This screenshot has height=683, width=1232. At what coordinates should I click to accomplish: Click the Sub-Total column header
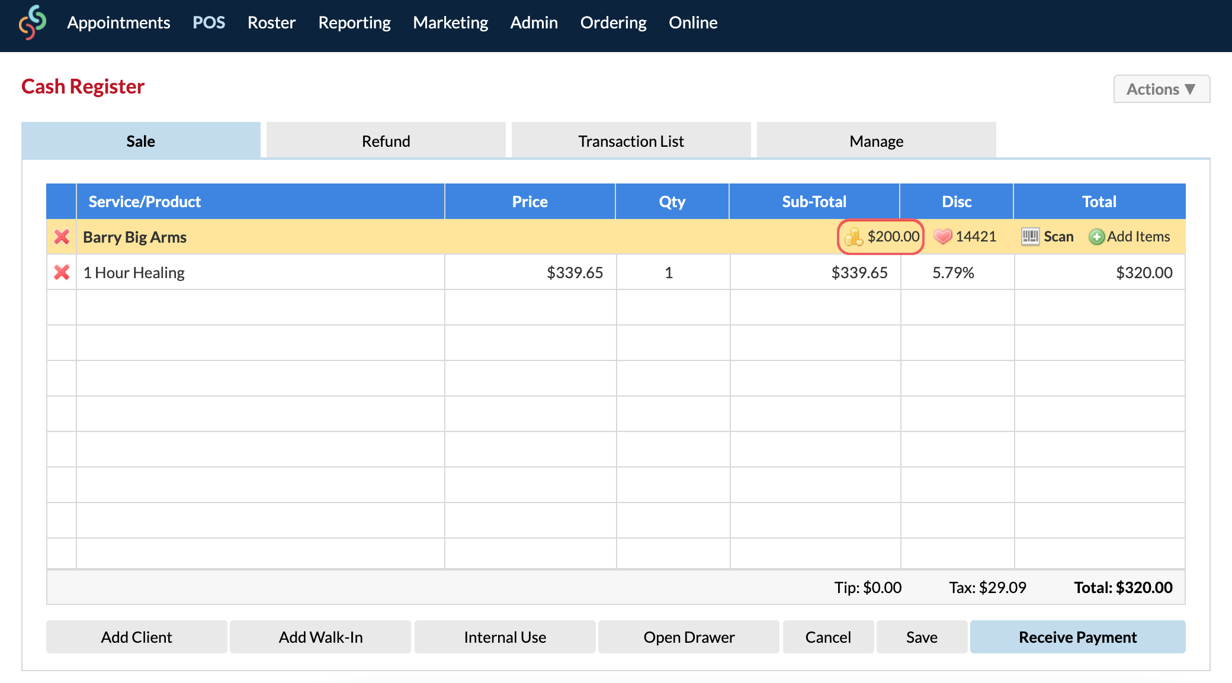814,201
